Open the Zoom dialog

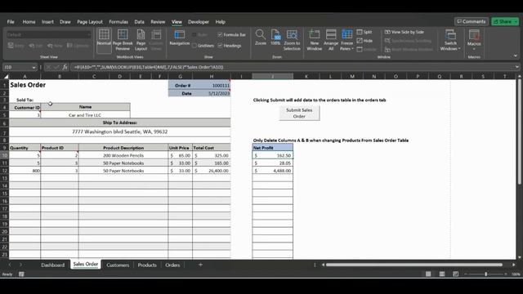click(261, 38)
